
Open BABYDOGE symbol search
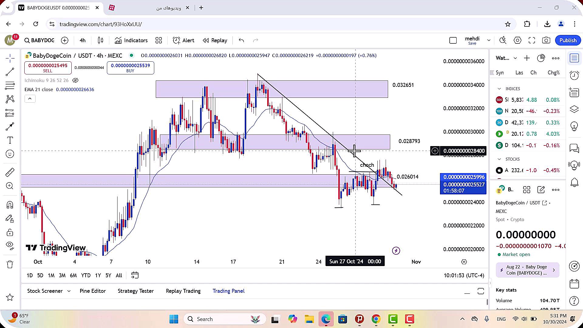pyautogui.click(x=39, y=40)
